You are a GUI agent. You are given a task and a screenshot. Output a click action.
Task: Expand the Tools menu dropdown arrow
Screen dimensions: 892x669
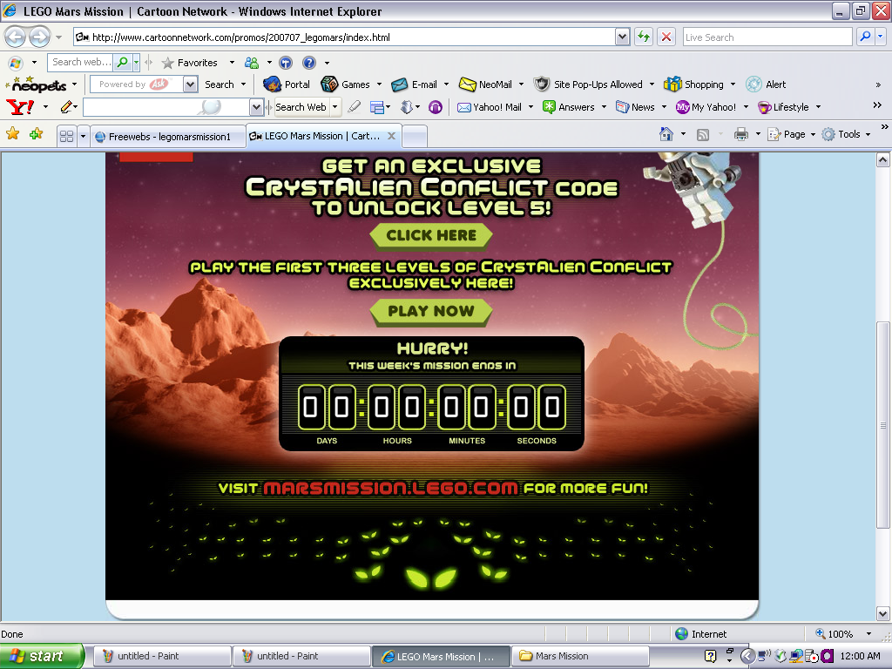click(x=868, y=134)
